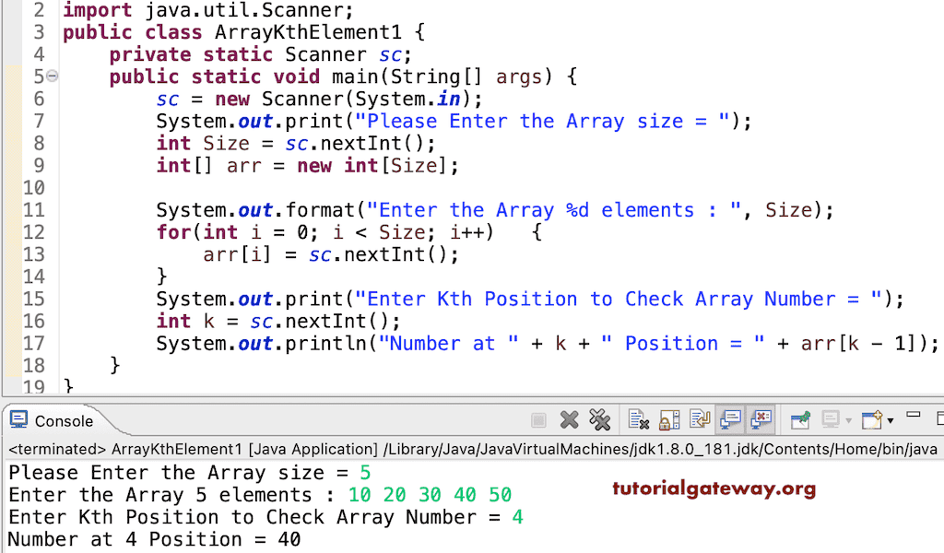Pin the Console using the pin icon

799,419
